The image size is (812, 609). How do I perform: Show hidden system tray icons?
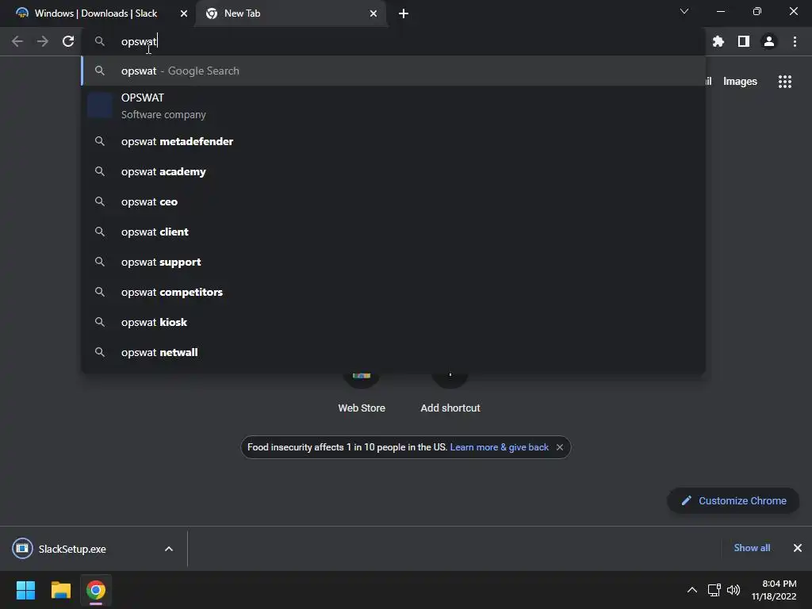tap(691, 590)
